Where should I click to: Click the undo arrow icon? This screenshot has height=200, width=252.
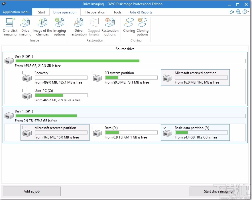[231, 12]
